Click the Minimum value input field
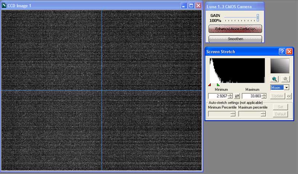Screen dimensions: 298x174 [x=218, y=96]
